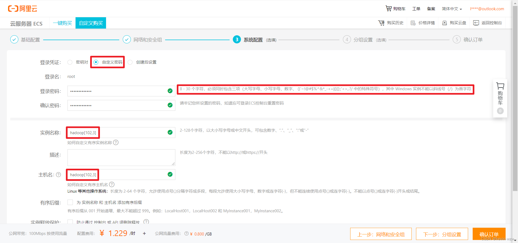Click step 3 system configuration circle
This screenshot has width=518, height=243.
(237, 40)
